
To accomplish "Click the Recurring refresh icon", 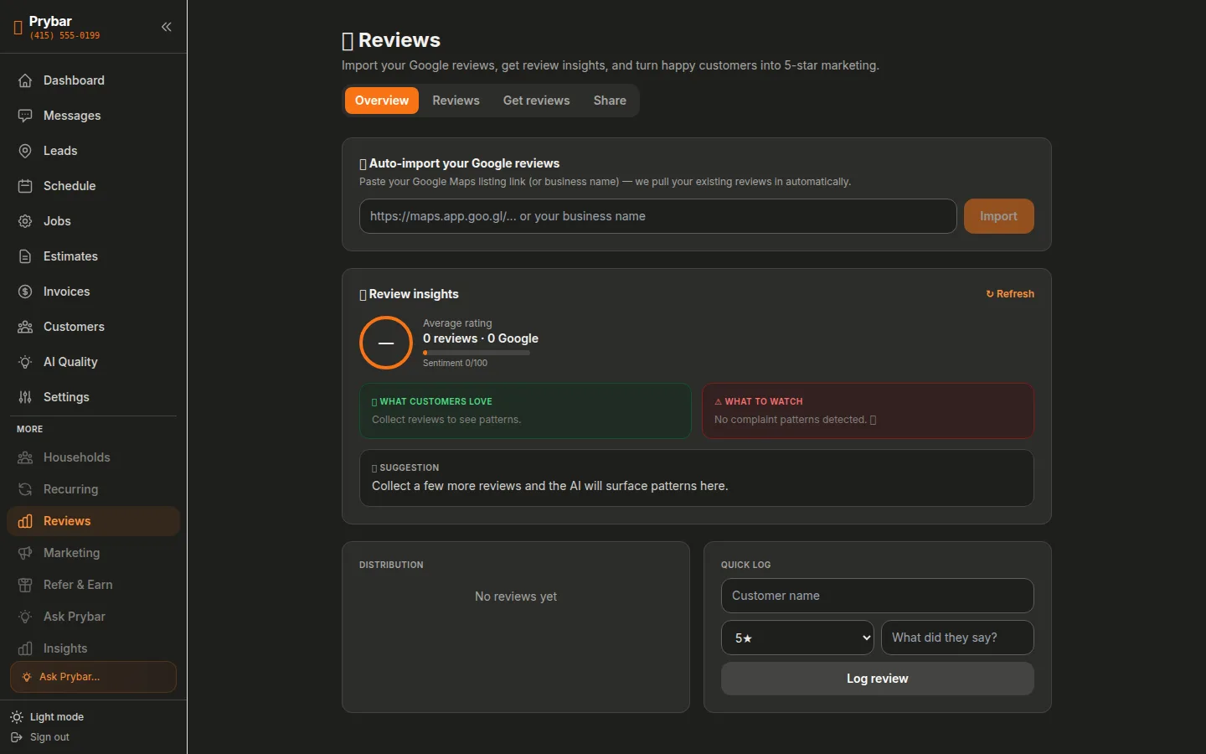I will pos(25,489).
